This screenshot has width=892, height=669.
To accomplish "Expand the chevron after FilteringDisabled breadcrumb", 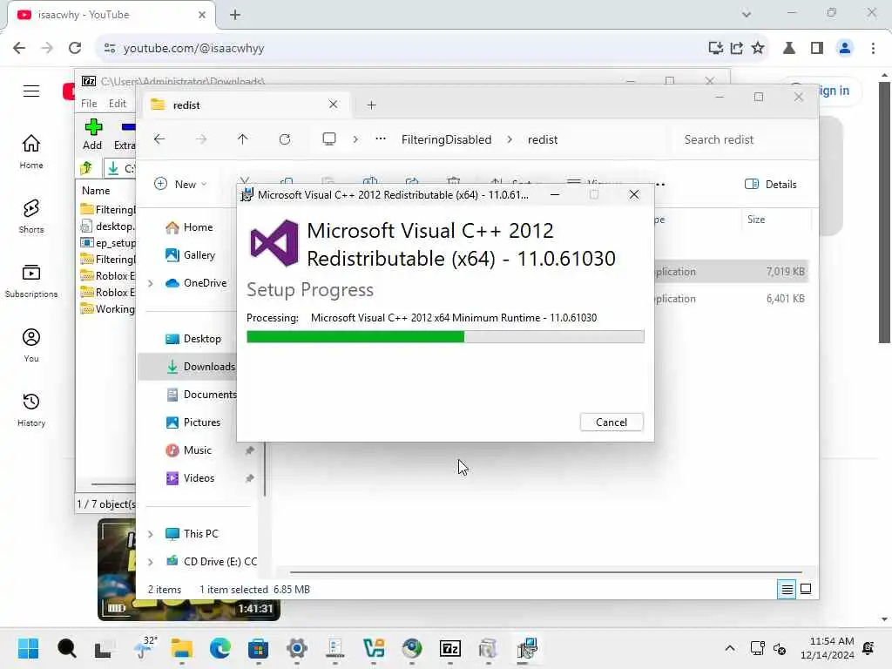I will coord(509,139).
